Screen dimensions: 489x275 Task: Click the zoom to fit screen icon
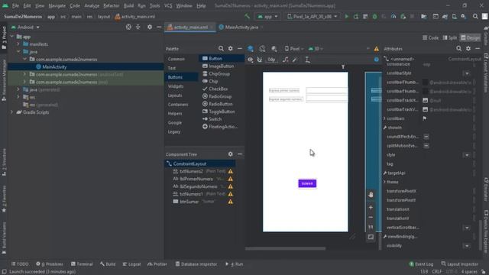pyautogui.click(x=371, y=237)
